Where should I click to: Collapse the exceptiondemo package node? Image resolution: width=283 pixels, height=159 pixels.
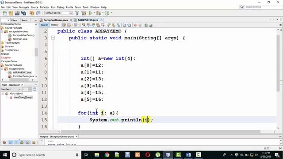tap(2, 69)
